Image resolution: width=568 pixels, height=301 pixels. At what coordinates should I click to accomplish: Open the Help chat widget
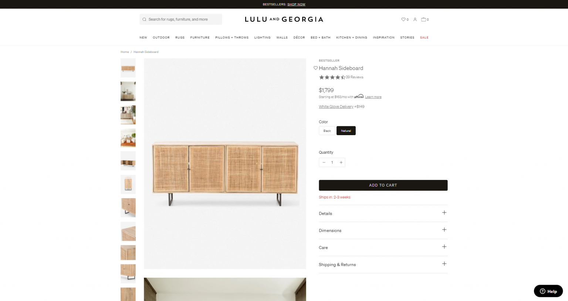(548, 291)
